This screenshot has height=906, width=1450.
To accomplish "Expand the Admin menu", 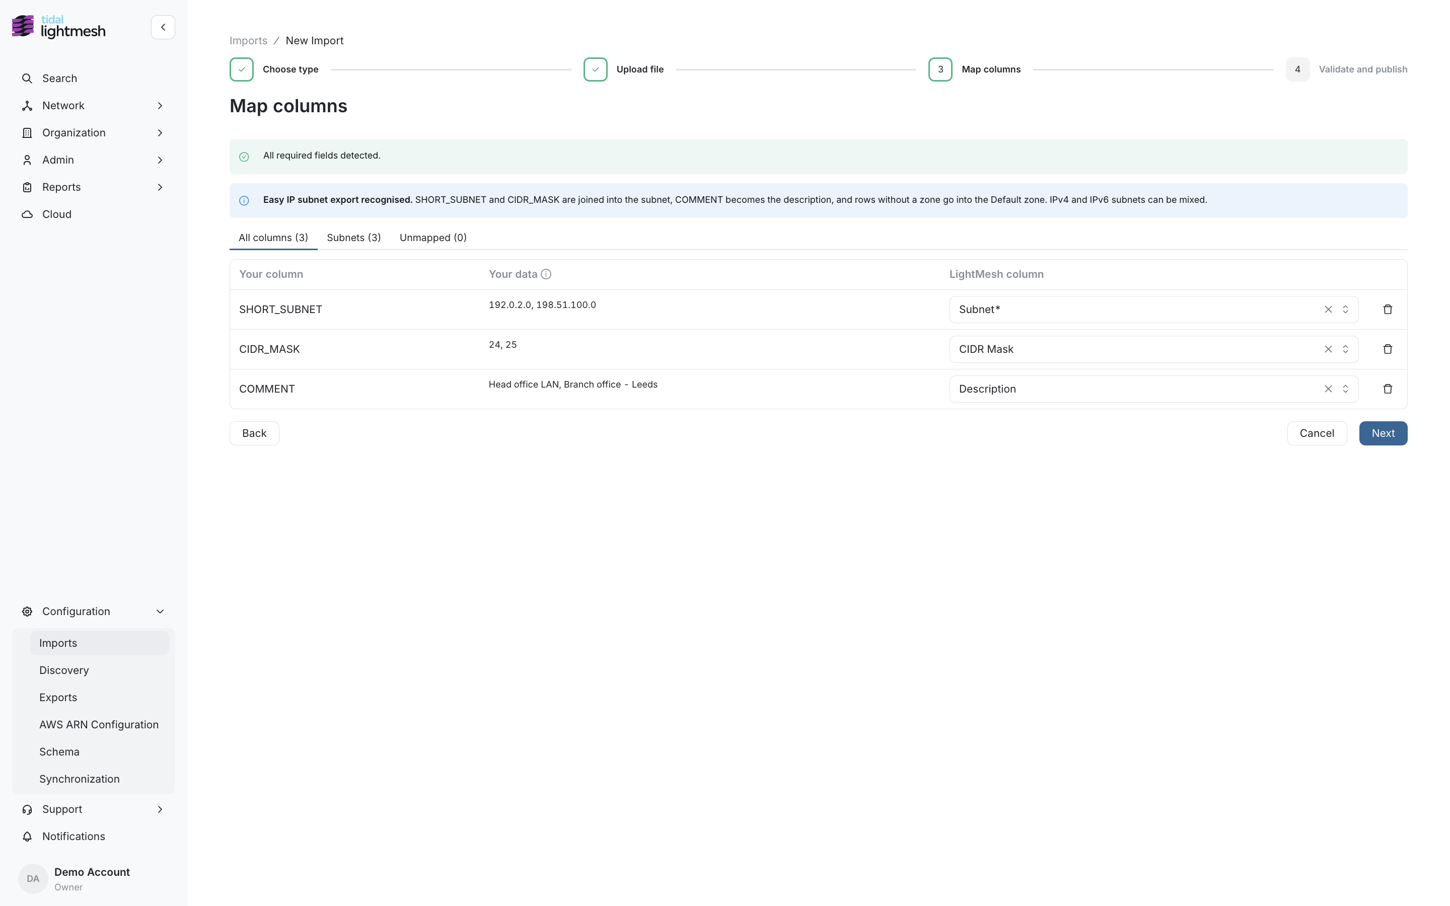I will (x=94, y=160).
